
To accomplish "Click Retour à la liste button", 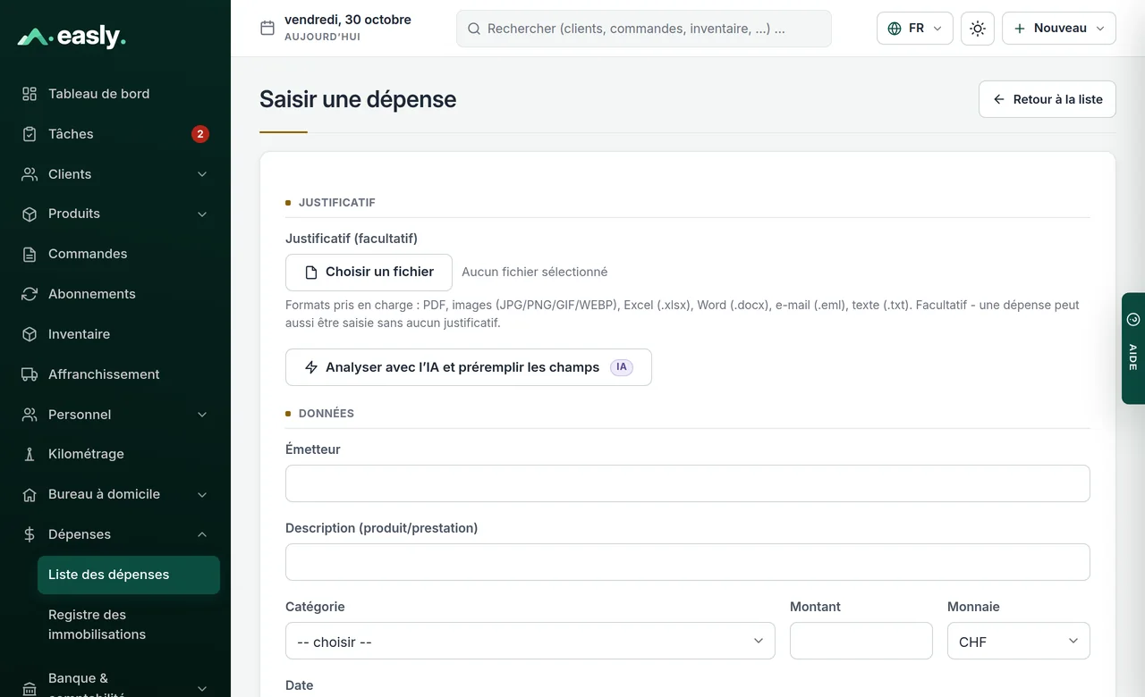I will [1047, 99].
